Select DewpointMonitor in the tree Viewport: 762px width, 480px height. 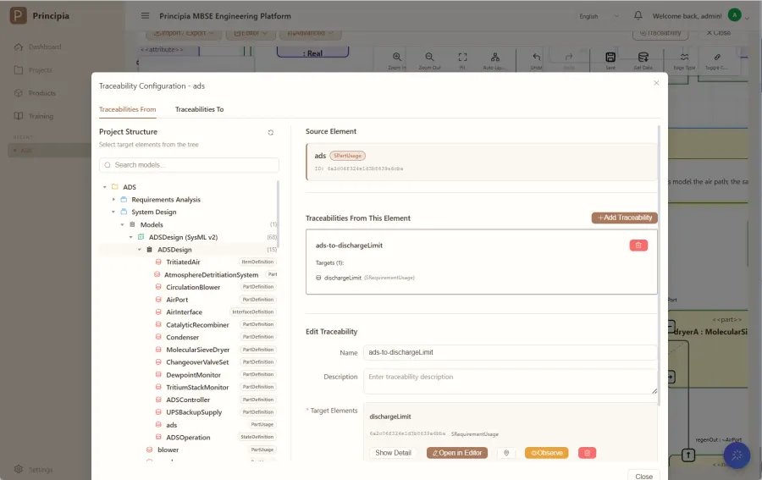pyautogui.click(x=193, y=374)
